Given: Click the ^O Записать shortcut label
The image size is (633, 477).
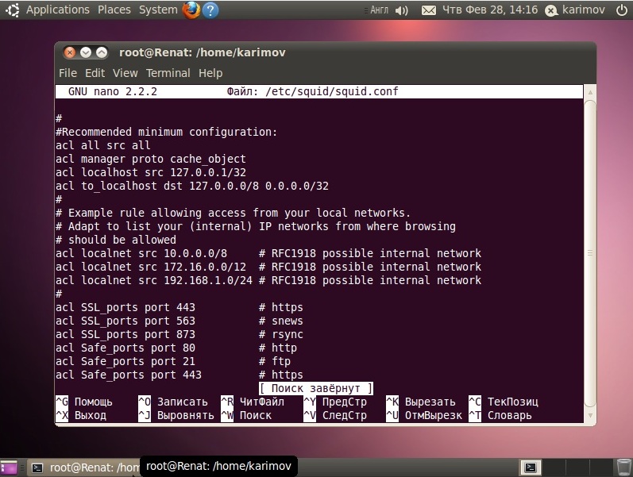Looking at the screenshot, I should click(x=173, y=402).
